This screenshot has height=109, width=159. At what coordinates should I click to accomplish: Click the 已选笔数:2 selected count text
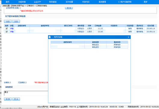click(x=22, y=82)
